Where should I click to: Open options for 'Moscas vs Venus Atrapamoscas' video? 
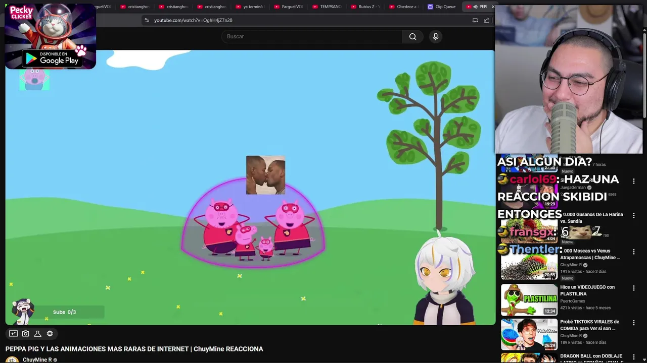(x=633, y=252)
